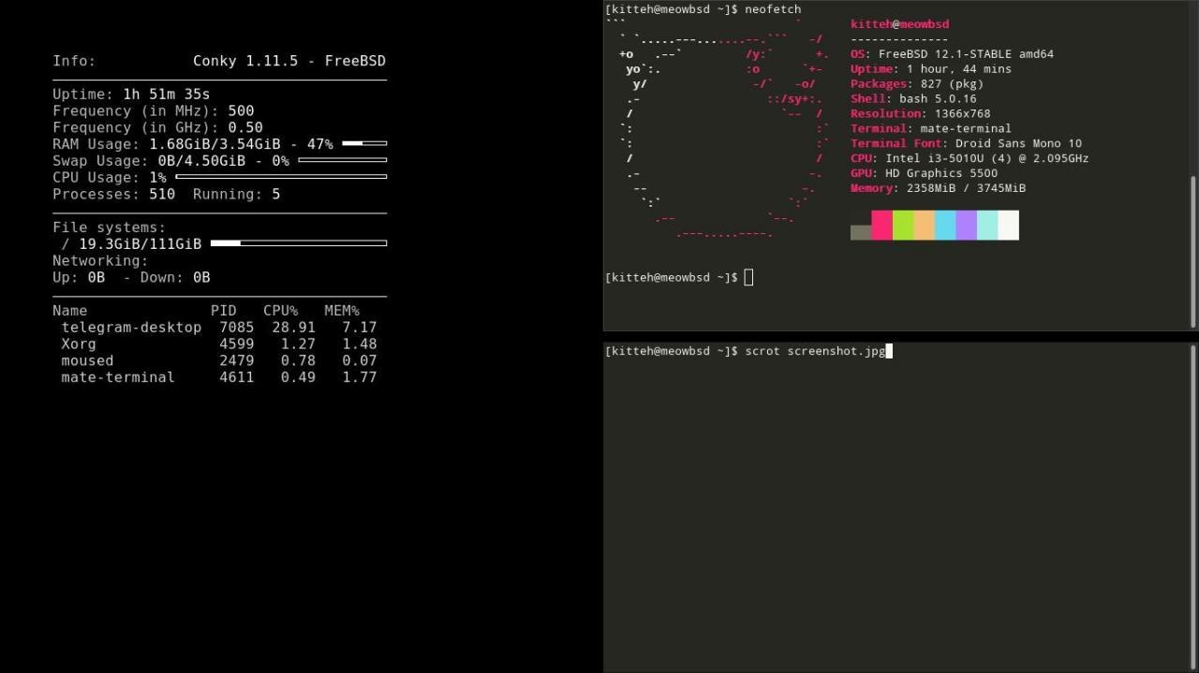This screenshot has width=1199, height=673.
Task: Click the 'OS: FreeBSD 12.1-STABLE amd64' line
Action: click(x=952, y=54)
